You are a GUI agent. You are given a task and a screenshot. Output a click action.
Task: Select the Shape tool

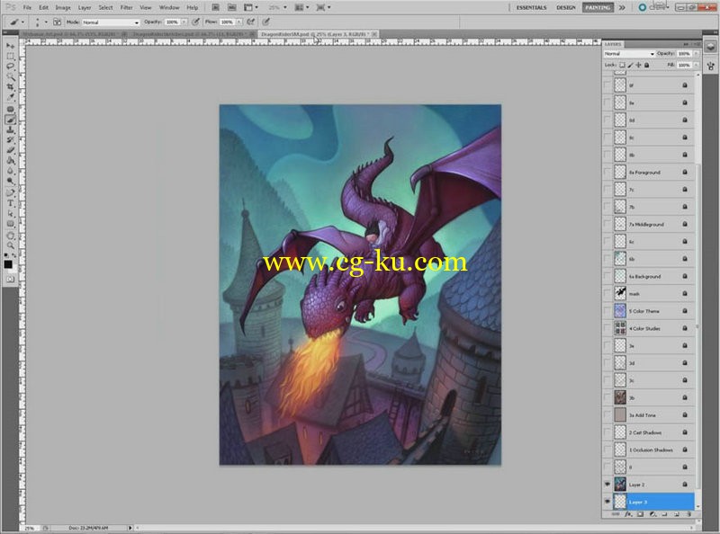pyautogui.click(x=10, y=224)
